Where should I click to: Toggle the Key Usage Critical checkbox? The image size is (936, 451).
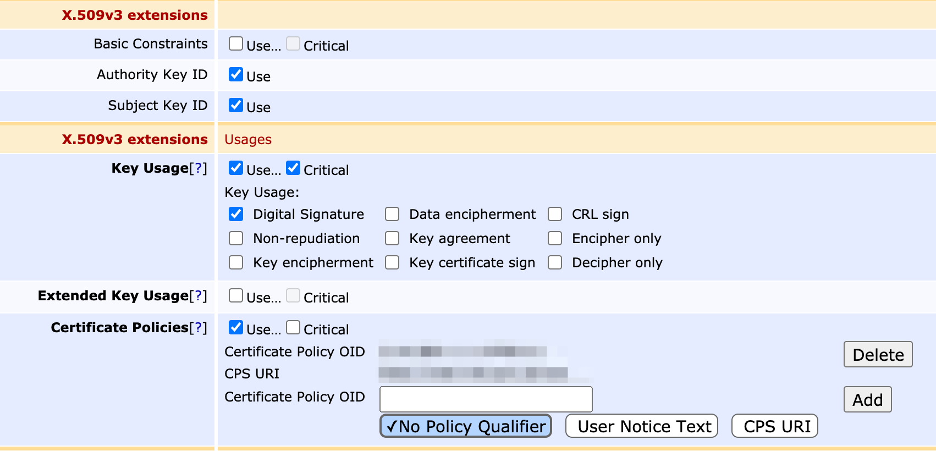[x=293, y=168]
